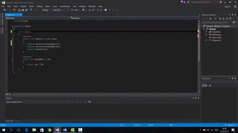The image size is (238, 133).
Task: Click the bookmark icon in the toolbar
Action: [106, 10]
